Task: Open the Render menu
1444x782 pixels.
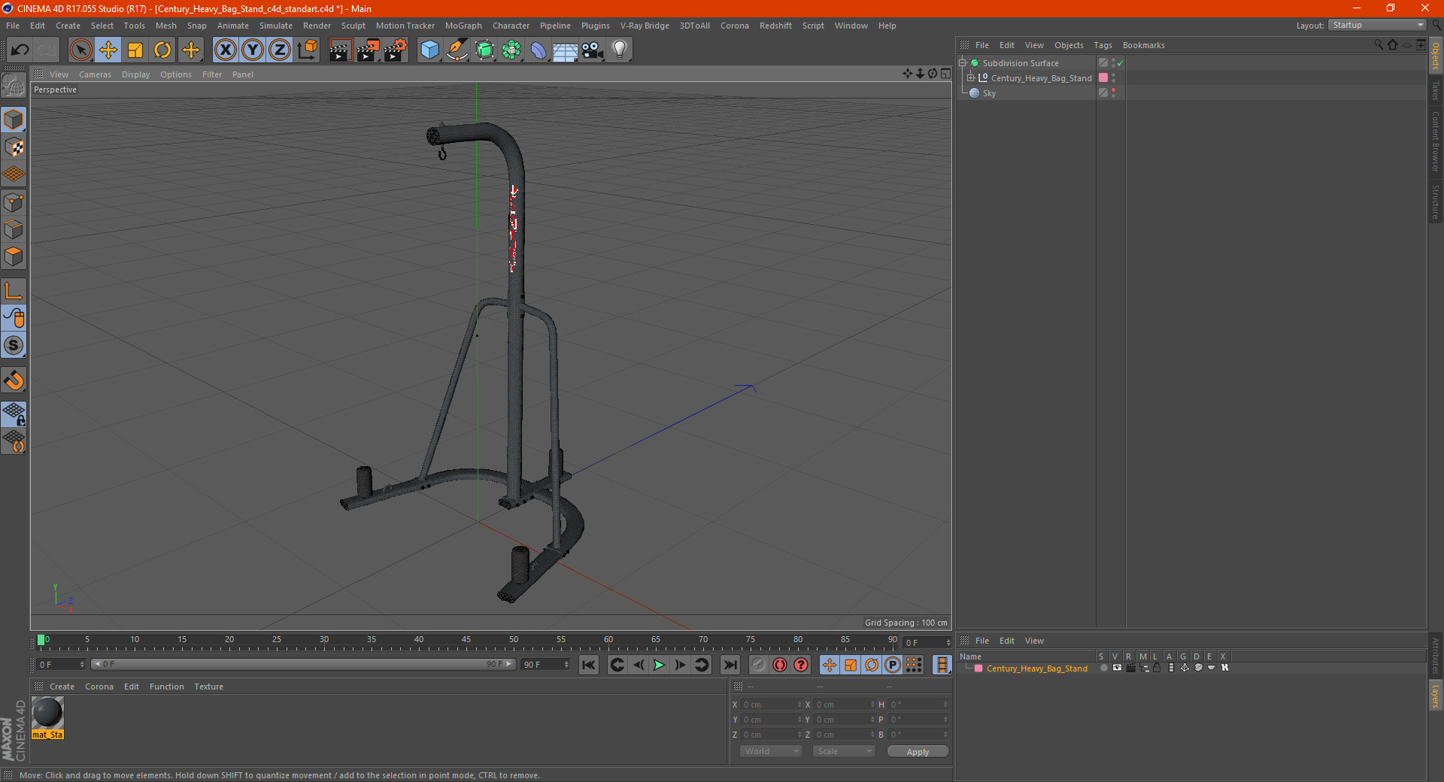Action: click(x=317, y=26)
